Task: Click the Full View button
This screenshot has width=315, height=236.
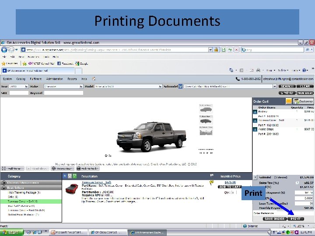Action: tap(12, 169)
